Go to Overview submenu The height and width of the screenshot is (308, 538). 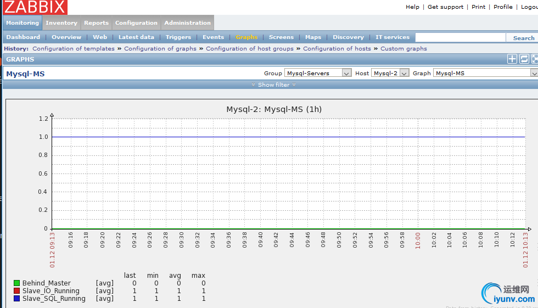66,37
